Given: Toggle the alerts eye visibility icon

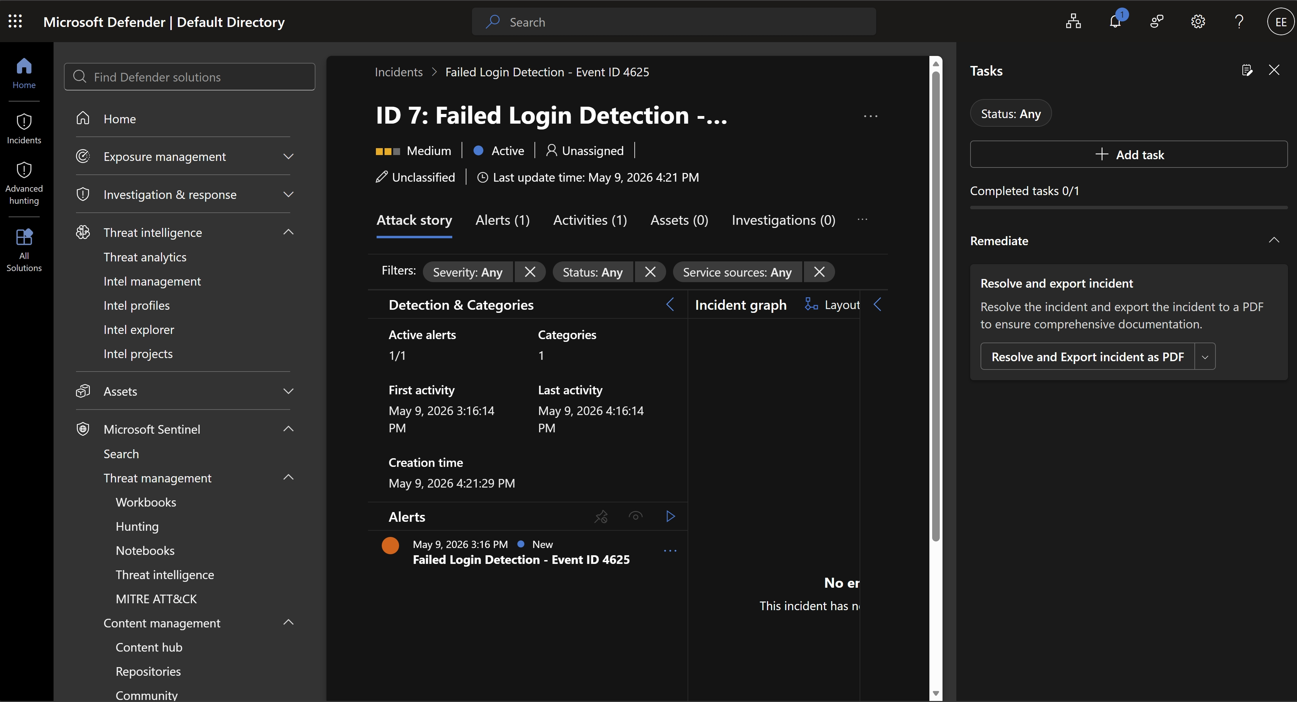Looking at the screenshot, I should 635,516.
